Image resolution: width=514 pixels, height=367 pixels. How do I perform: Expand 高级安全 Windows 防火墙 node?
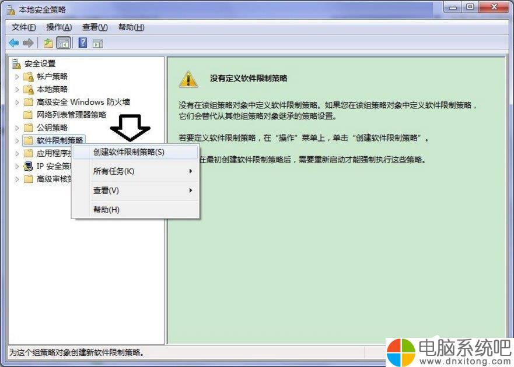17,103
